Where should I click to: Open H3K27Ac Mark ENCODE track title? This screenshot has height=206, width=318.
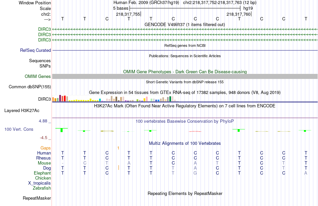pos(185,106)
